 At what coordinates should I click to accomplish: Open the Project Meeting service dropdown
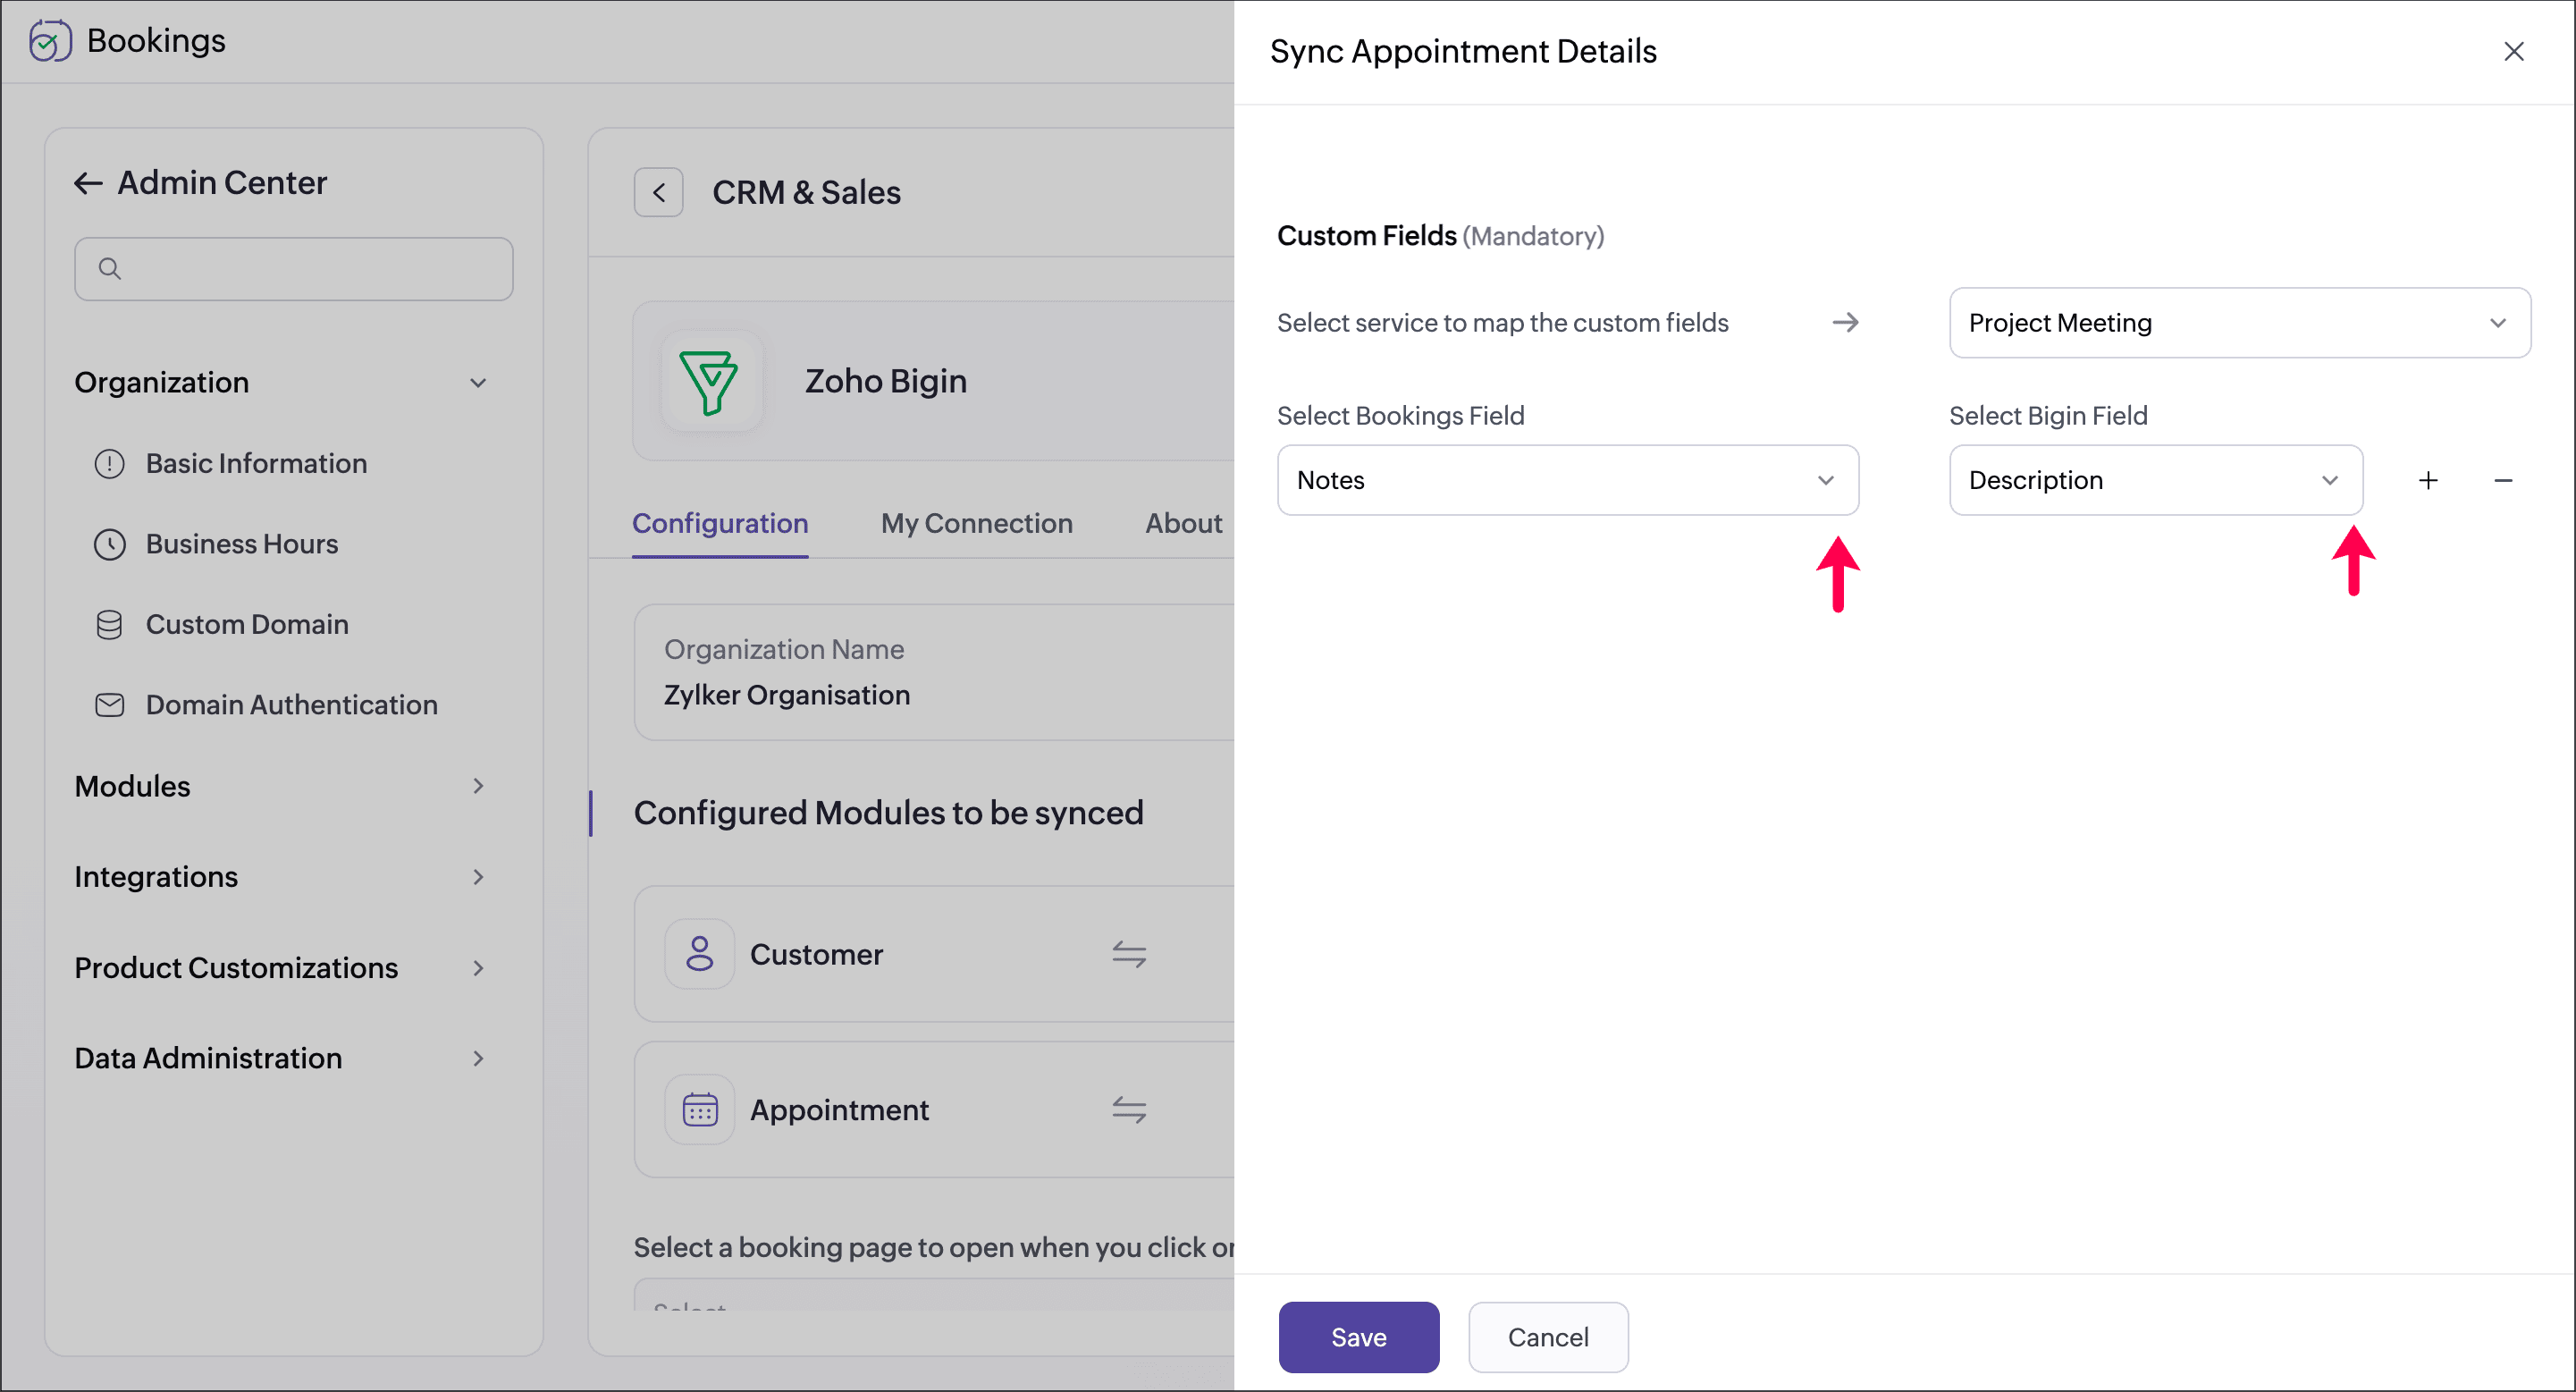pyautogui.click(x=2239, y=323)
